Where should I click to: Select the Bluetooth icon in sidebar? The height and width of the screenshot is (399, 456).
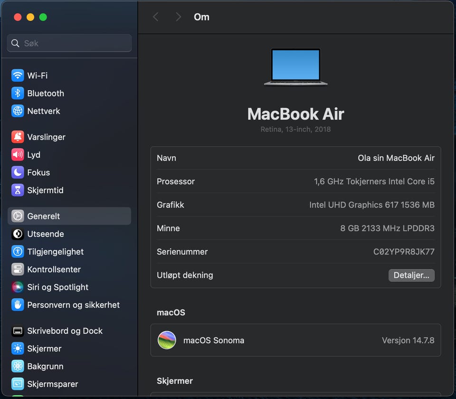(18, 93)
